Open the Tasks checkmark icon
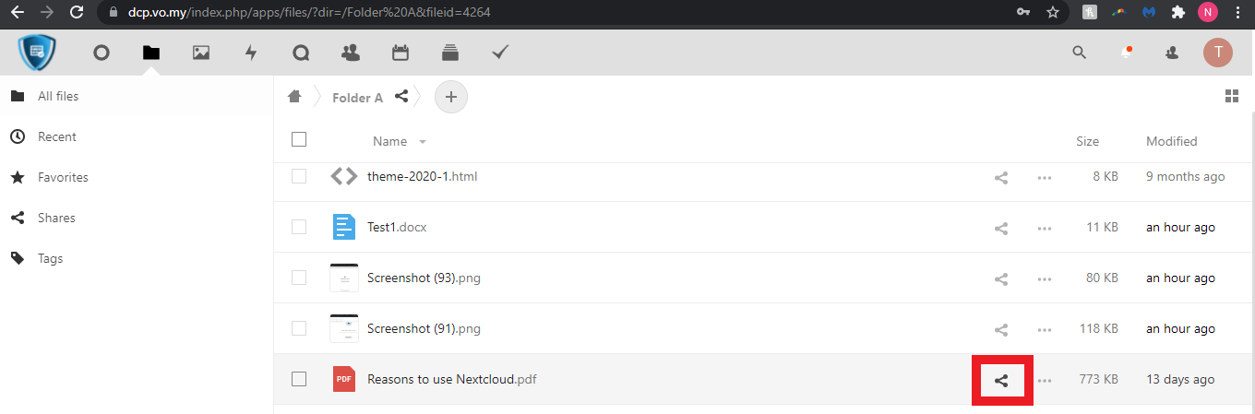 pos(500,53)
